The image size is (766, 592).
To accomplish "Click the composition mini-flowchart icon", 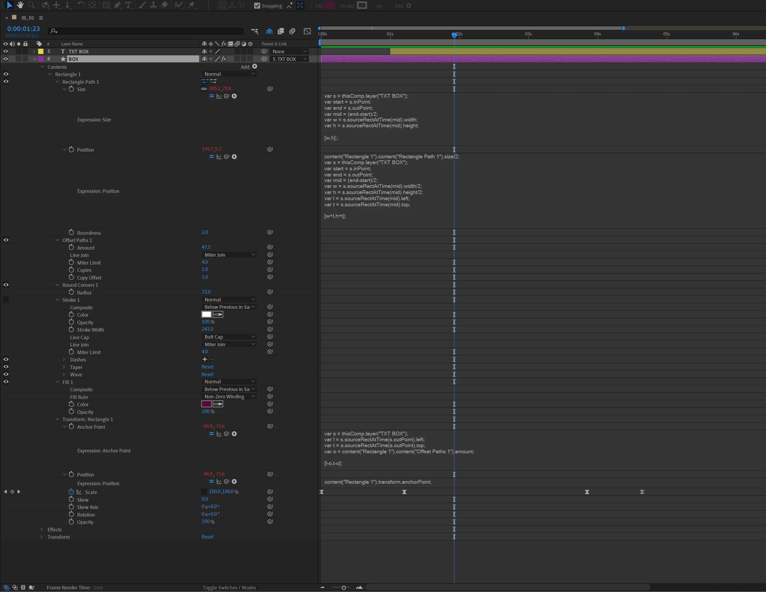I will (255, 31).
